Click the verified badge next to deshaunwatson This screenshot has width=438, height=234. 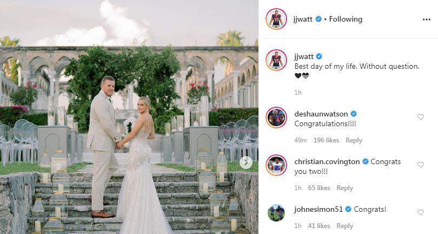point(353,114)
